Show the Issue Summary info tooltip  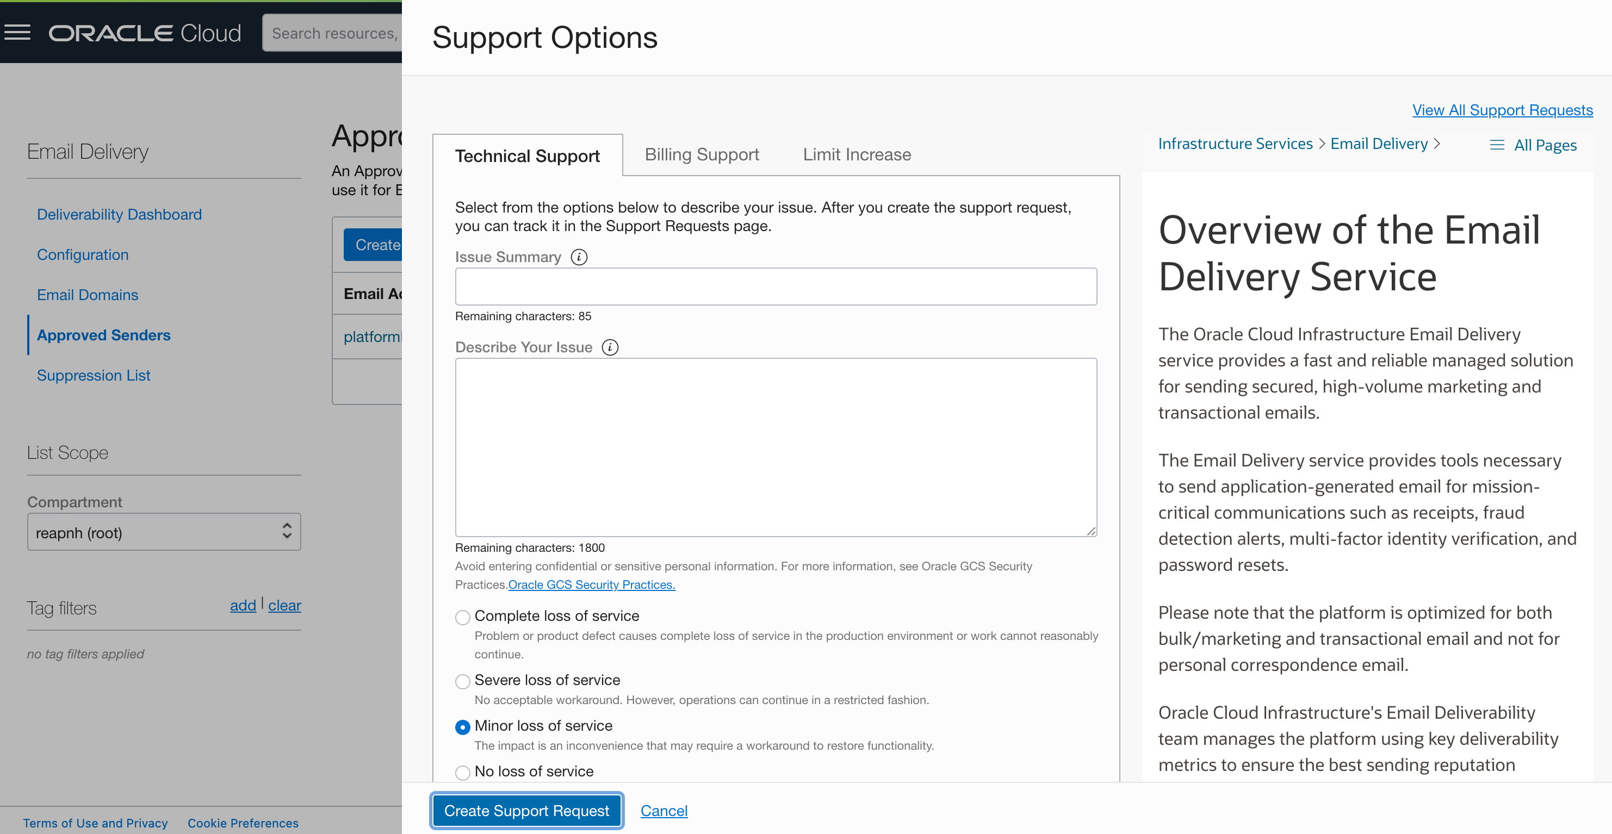tap(579, 257)
